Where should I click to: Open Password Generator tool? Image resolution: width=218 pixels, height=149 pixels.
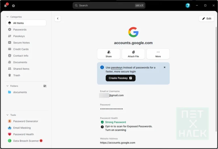pos(25,121)
